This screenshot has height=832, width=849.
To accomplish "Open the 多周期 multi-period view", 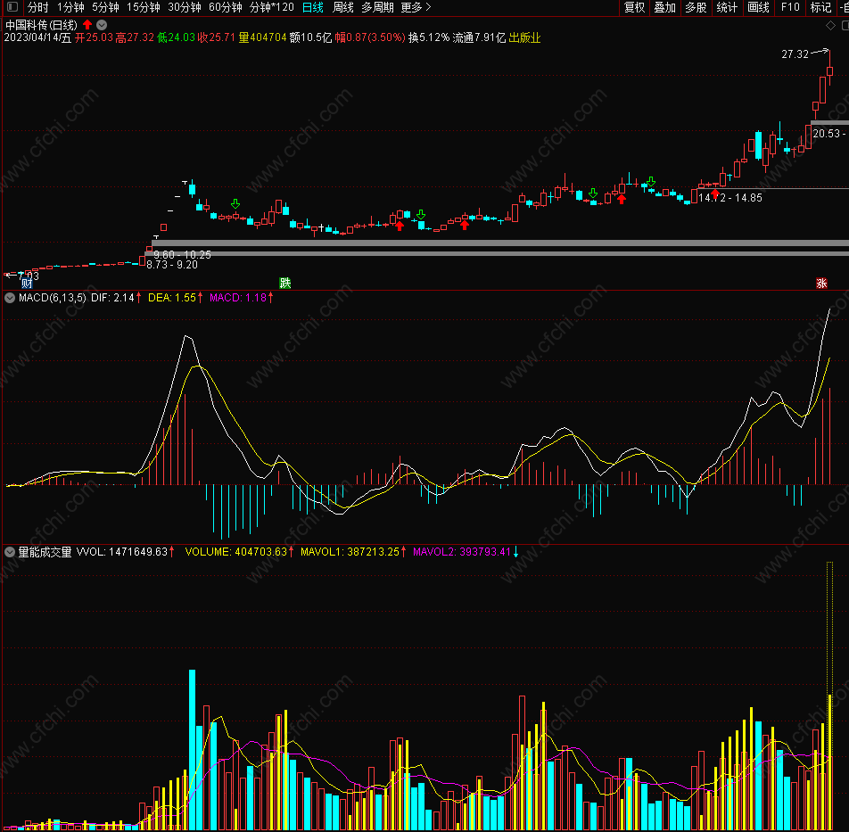I will coord(377,7).
